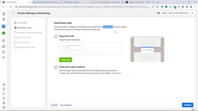Click the report a bug icon
The image size is (198, 111).
[4, 103]
